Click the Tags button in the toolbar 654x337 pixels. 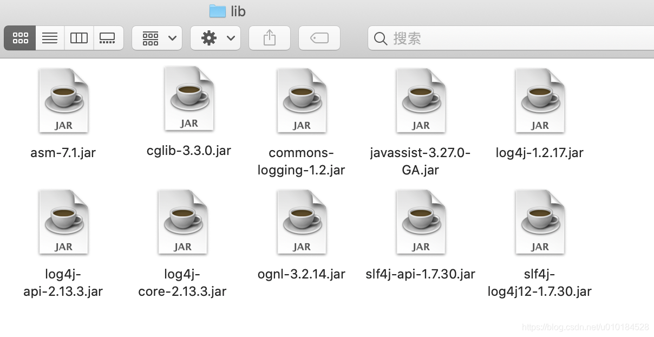click(319, 38)
